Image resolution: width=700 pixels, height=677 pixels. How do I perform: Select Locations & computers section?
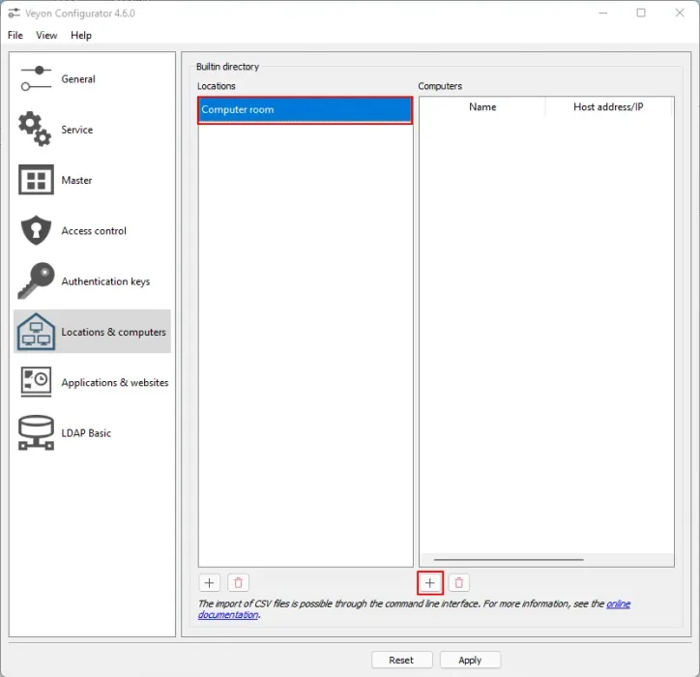tap(112, 332)
